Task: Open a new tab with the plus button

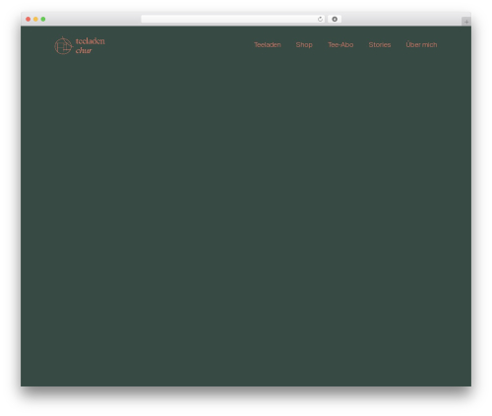Action: point(466,22)
